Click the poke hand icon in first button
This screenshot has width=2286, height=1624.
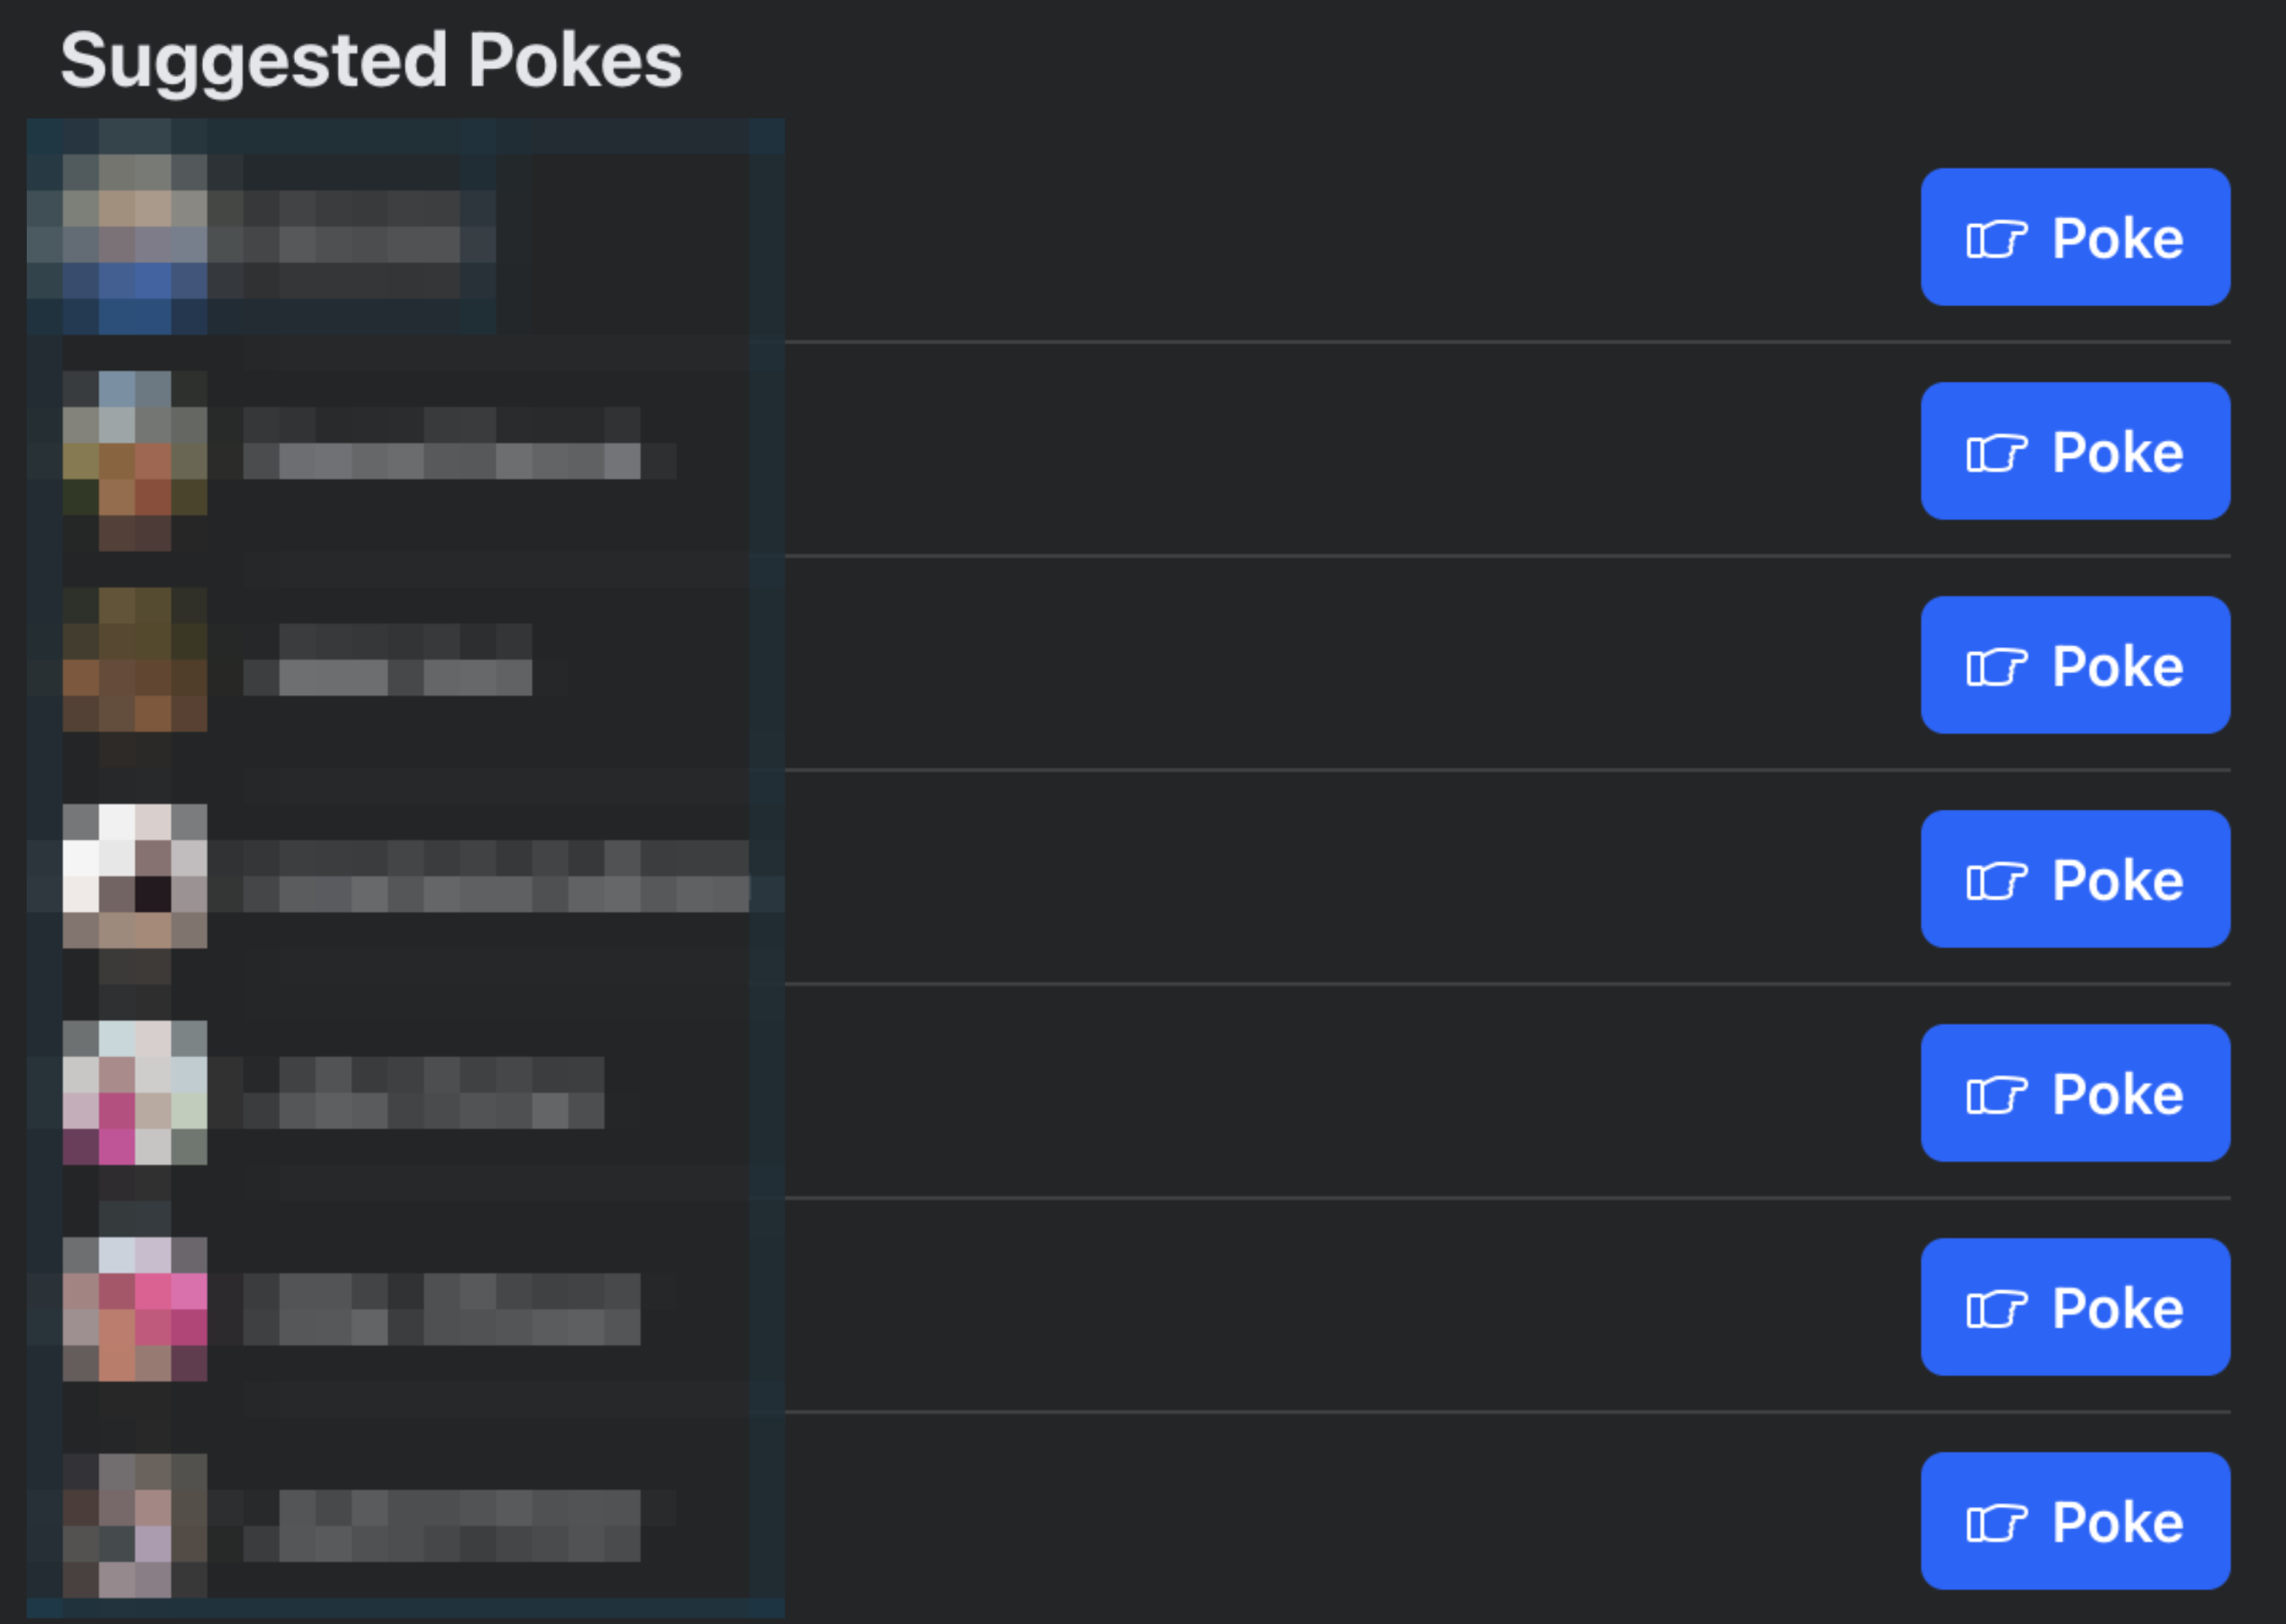point(1998,237)
